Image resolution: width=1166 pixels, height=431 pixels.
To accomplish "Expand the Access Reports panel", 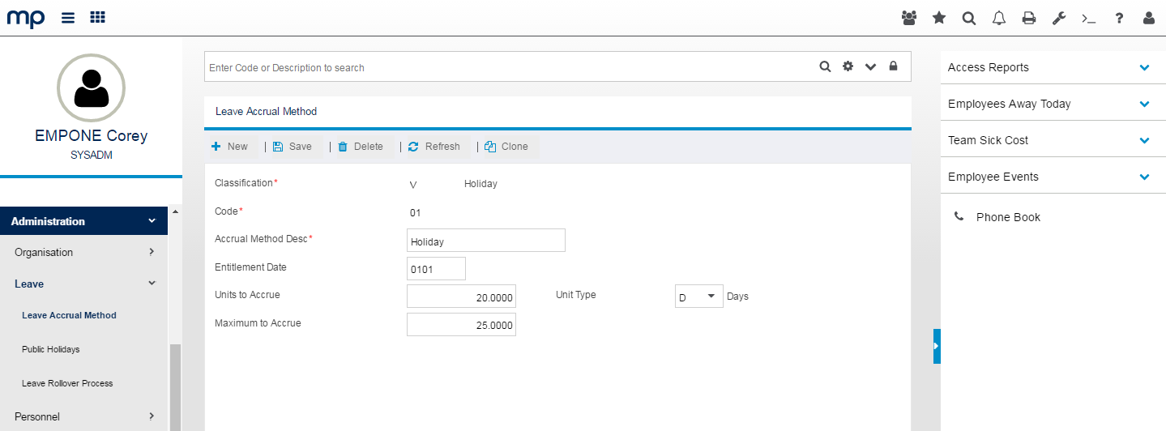I will tap(1144, 68).
